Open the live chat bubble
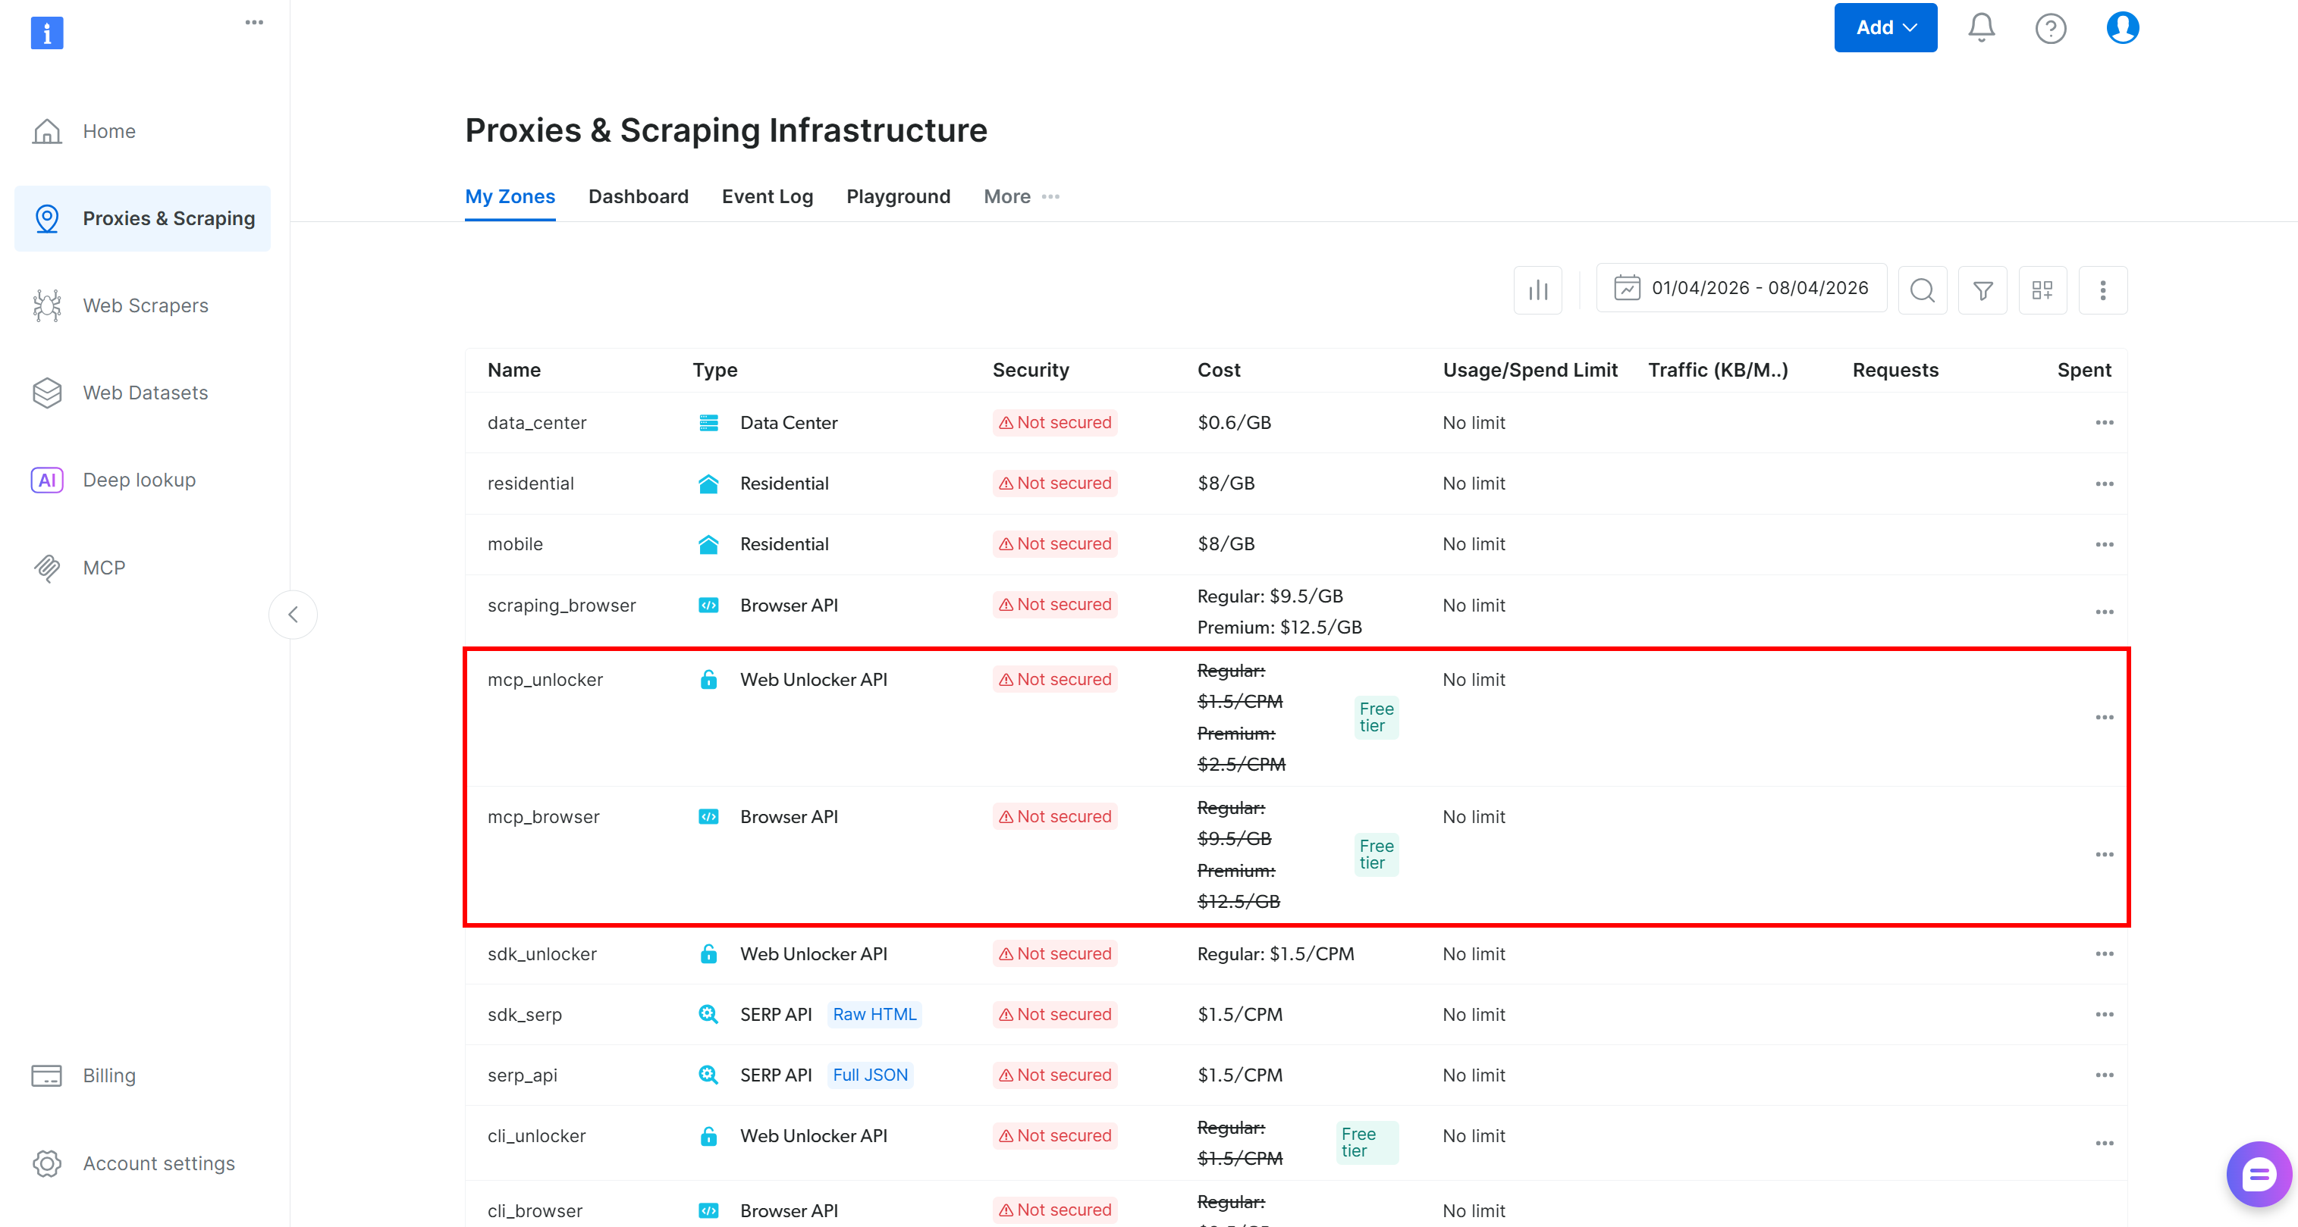The width and height of the screenshot is (2298, 1227). tap(2258, 1175)
